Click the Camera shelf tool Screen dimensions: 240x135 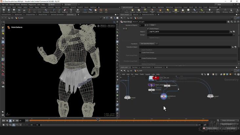[x=127, y=10]
